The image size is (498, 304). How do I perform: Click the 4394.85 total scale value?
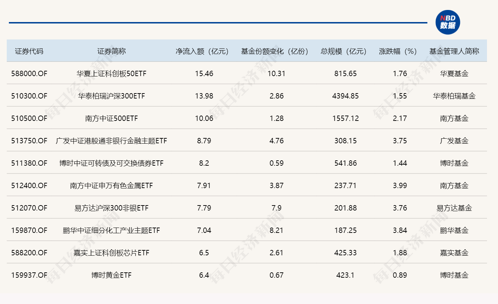point(345,96)
